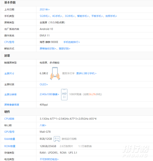This screenshot has height=161, width=153.
Task: Click the HD resolution phone icon
Action: [x=64, y=95]
